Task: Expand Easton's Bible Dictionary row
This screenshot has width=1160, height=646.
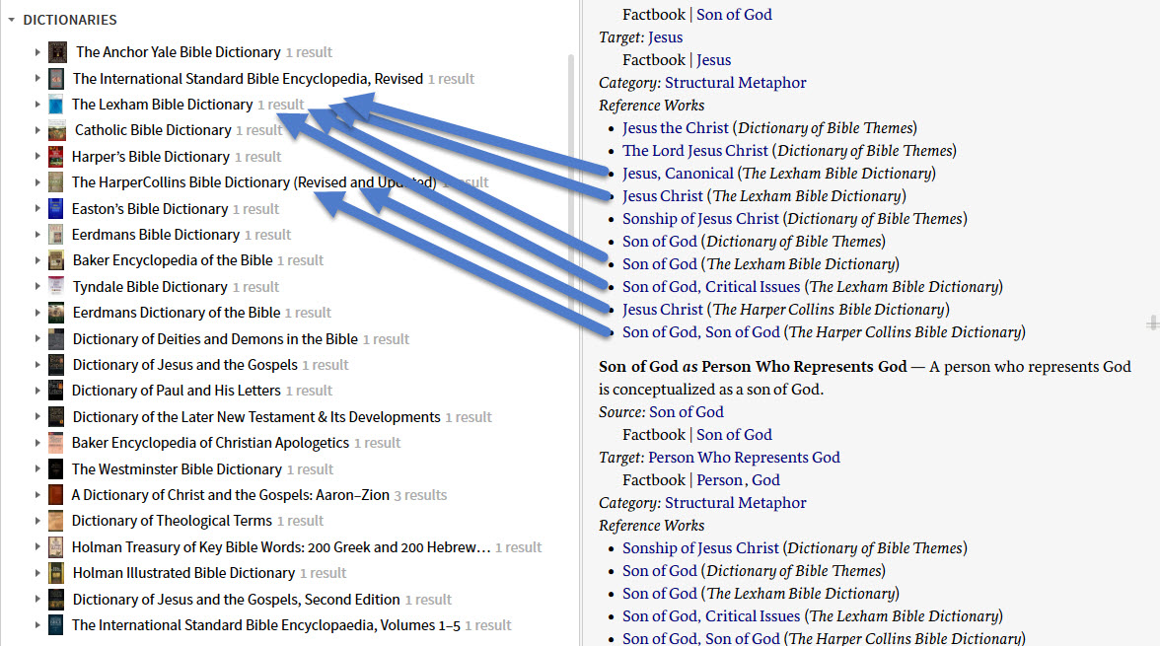Action: 37,209
